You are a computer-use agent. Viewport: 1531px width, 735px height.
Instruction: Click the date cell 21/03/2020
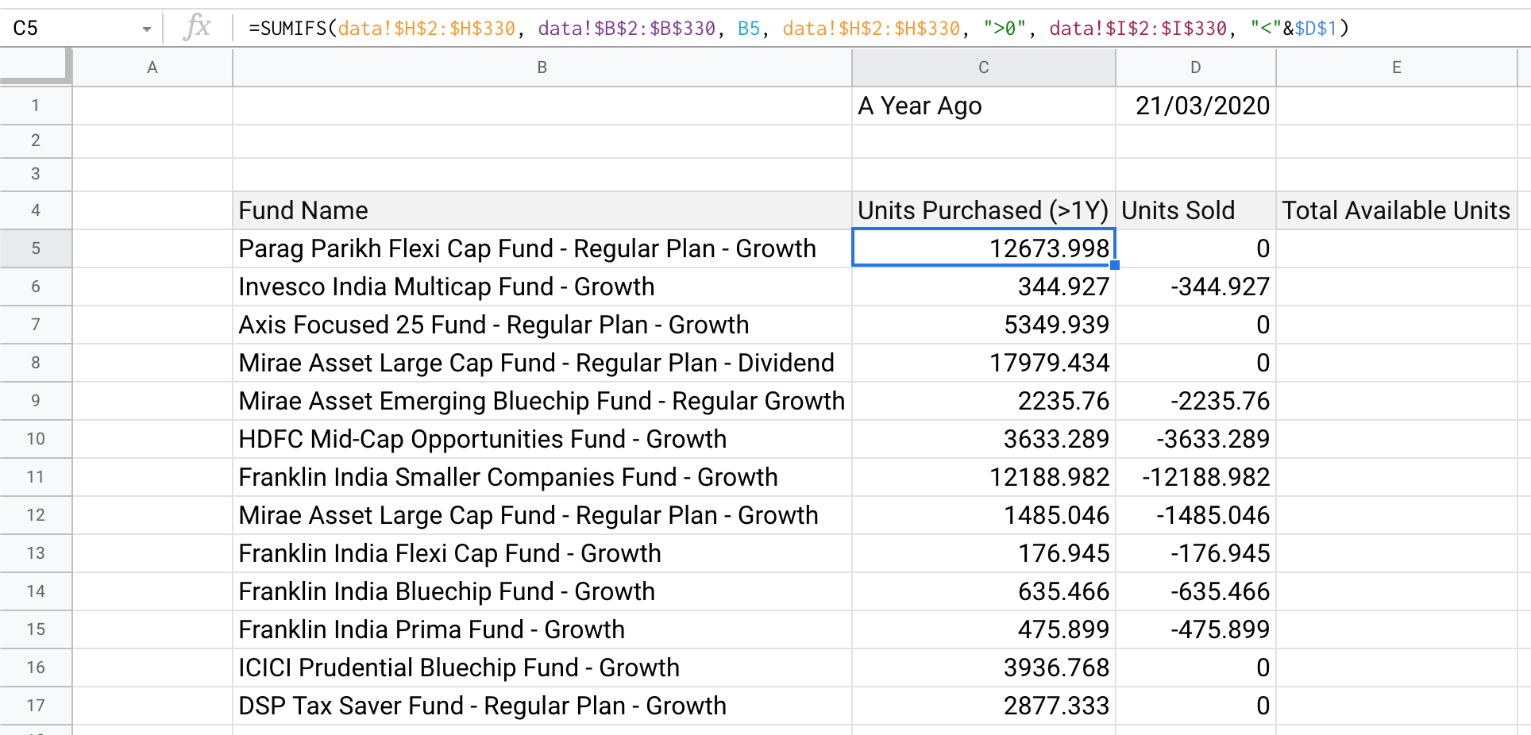(x=1196, y=106)
